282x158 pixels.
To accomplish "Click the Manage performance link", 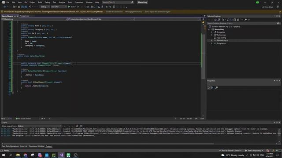I will pos(134,12).
